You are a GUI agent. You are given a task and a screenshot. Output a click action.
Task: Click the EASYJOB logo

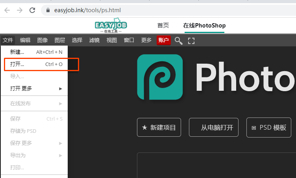pos(111,26)
